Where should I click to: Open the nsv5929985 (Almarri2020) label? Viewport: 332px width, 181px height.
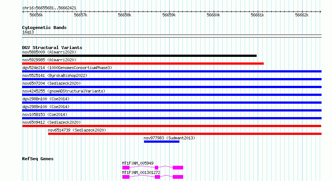coord(49,60)
